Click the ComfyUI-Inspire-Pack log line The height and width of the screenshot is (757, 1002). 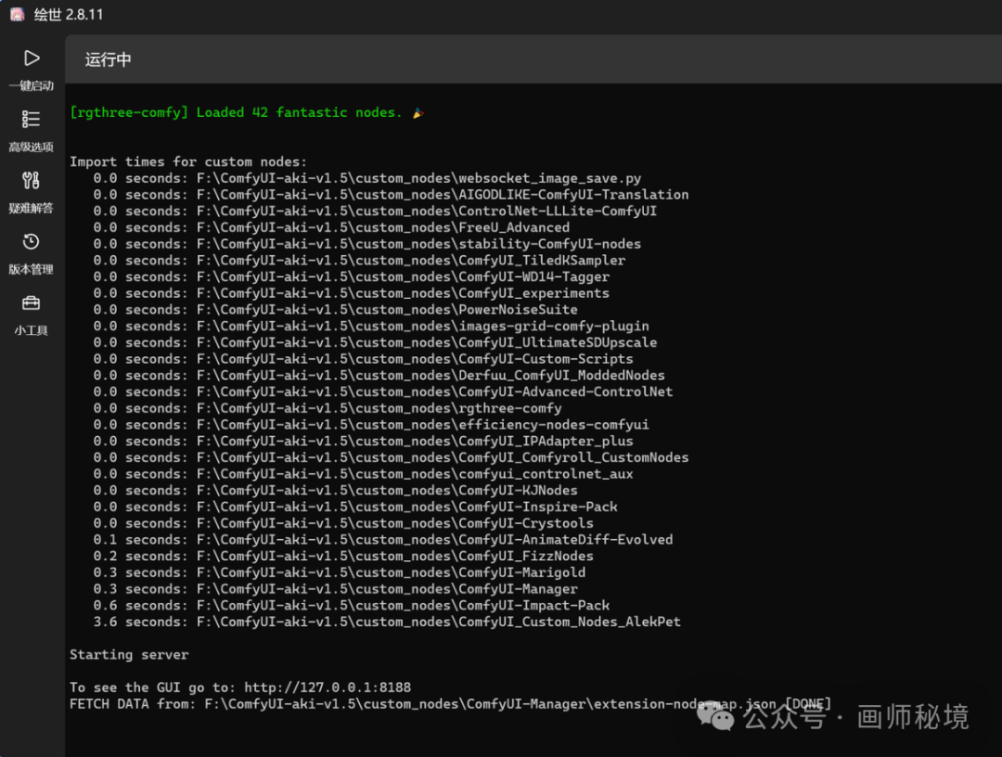[x=355, y=507]
